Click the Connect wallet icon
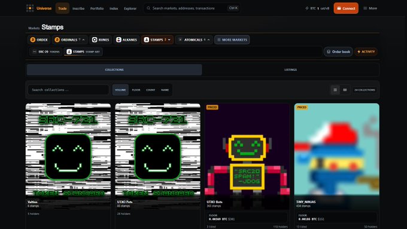The width and height of the screenshot is (407, 229). [339, 8]
